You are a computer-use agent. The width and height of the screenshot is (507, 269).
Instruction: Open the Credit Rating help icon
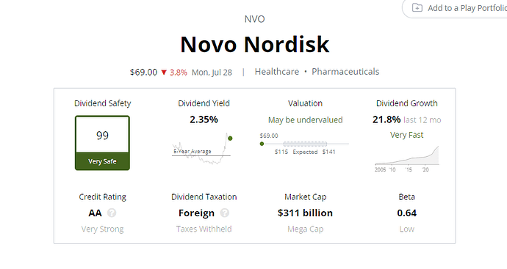[112, 213]
